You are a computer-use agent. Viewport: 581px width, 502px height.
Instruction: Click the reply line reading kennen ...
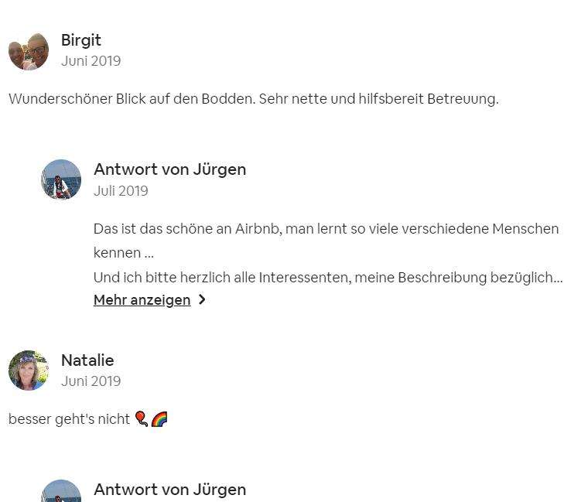(123, 253)
